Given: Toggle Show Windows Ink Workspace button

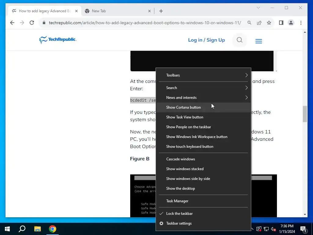Looking at the screenshot, I should [x=203, y=137].
